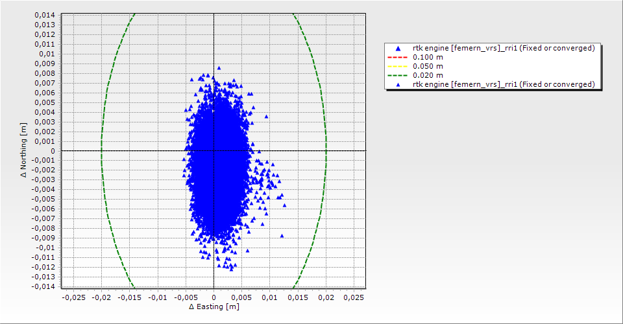Click the top "rtk engine [femern_vrs]_rri1" legend text
Viewport: 623px width, 324px height.
(x=504, y=48)
